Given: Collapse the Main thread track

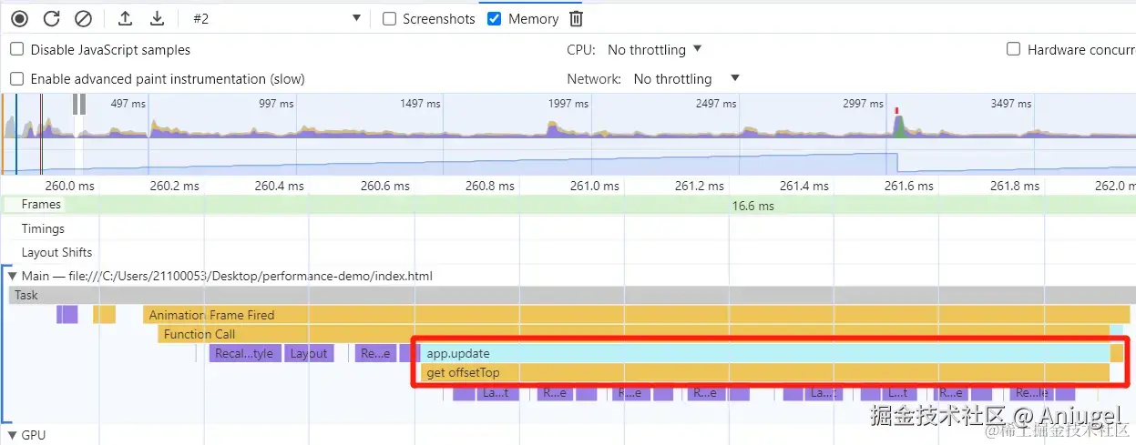Looking at the screenshot, I should (12, 276).
